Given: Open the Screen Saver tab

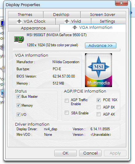Looking at the screenshot, I should pos(103,14).
